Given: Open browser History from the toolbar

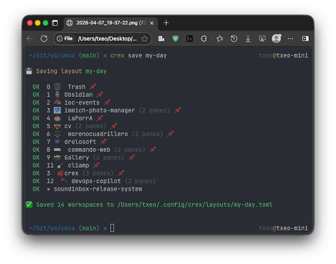Looking at the screenshot, I should 234,39.
